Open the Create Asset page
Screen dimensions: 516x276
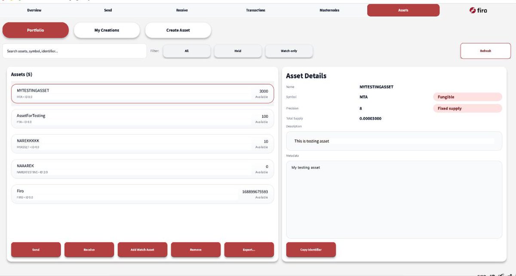(178, 30)
